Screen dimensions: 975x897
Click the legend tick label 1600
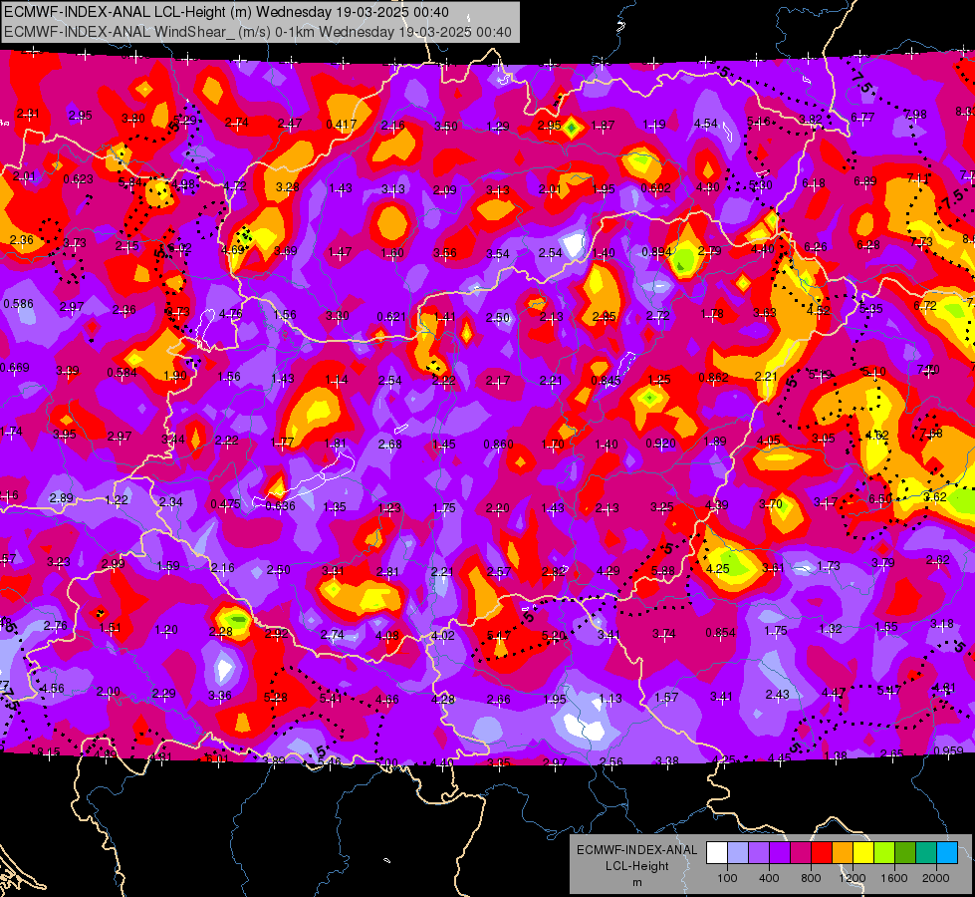894,878
